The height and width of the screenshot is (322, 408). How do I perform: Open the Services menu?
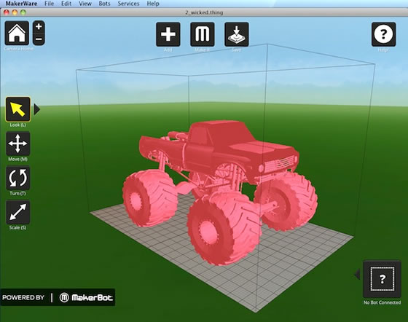[128, 4]
